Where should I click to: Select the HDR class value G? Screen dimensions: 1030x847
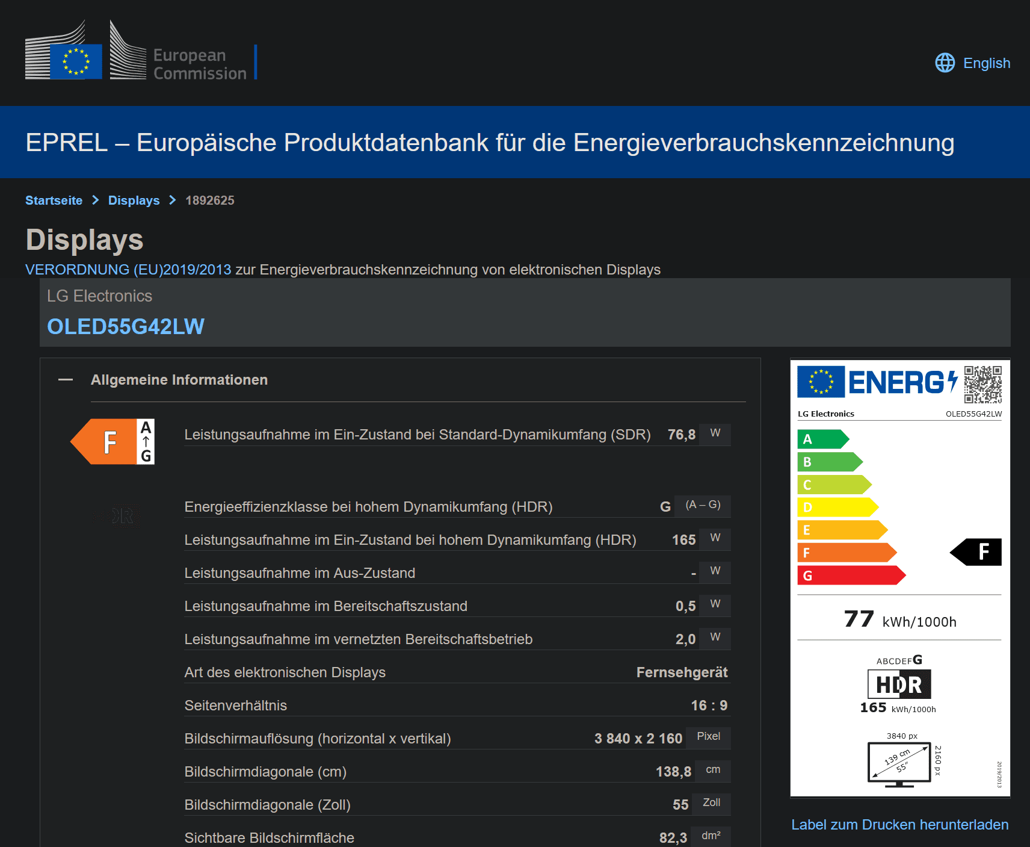665,507
